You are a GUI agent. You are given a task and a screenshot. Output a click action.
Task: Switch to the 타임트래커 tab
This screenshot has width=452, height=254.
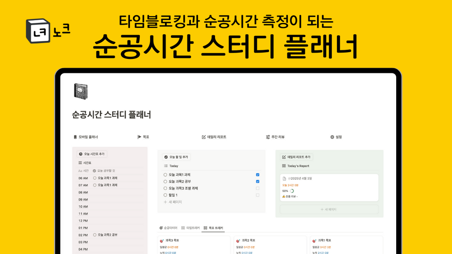point(190,228)
